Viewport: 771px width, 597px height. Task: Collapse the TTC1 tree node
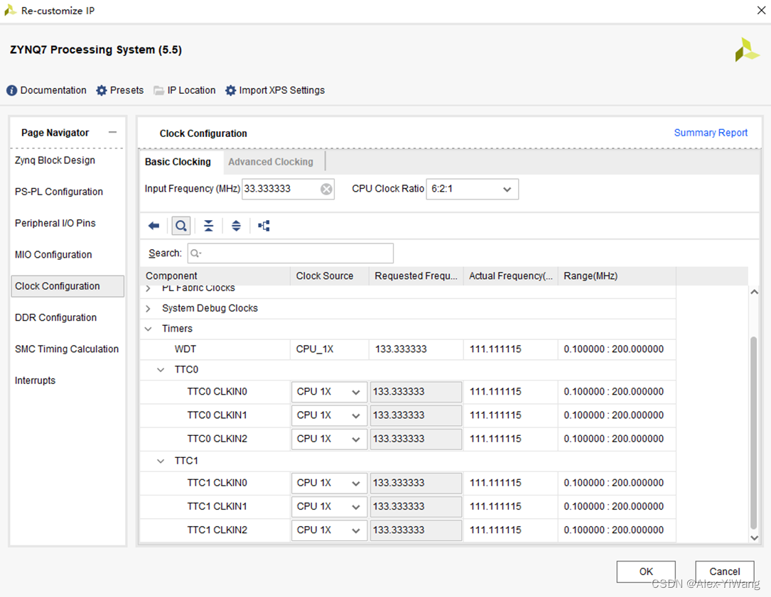(161, 461)
